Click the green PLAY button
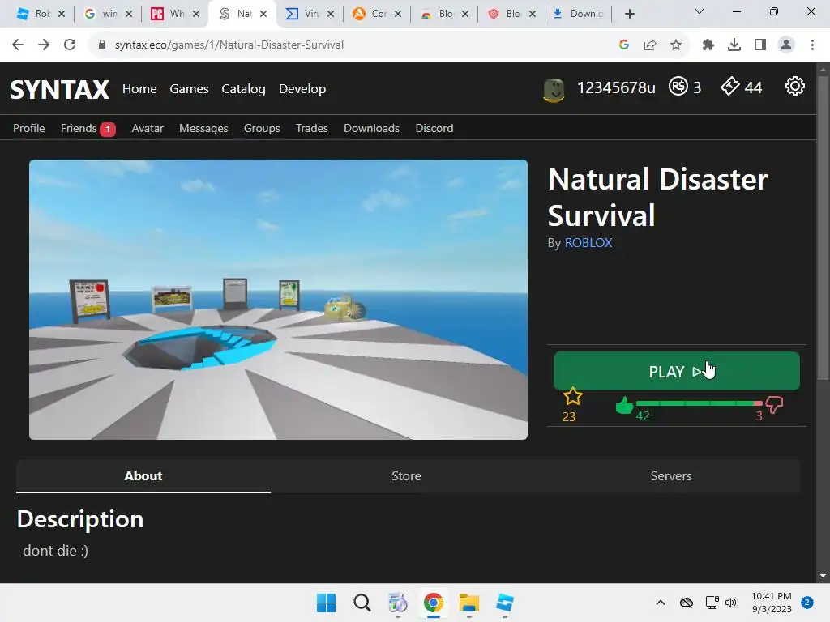This screenshot has height=622, width=830. [x=677, y=371]
